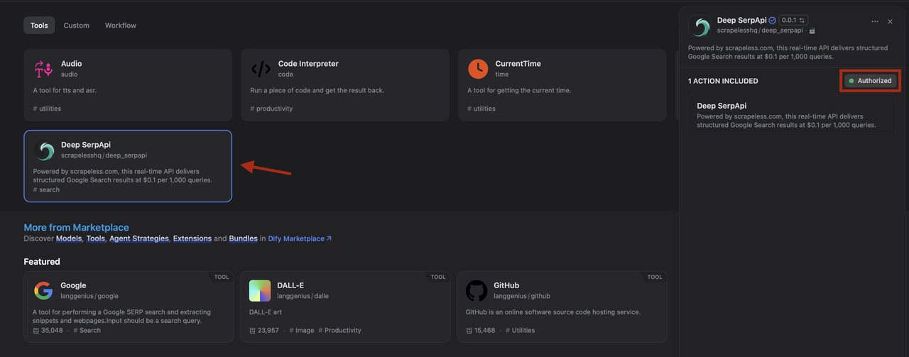
Task: Click the langgenius/google author label
Action: coord(89,296)
